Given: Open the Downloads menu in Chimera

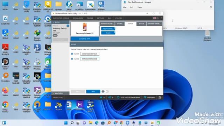Looking at the screenshot, I should (78, 18).
